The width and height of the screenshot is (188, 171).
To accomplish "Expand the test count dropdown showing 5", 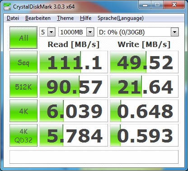I will 52,32.
